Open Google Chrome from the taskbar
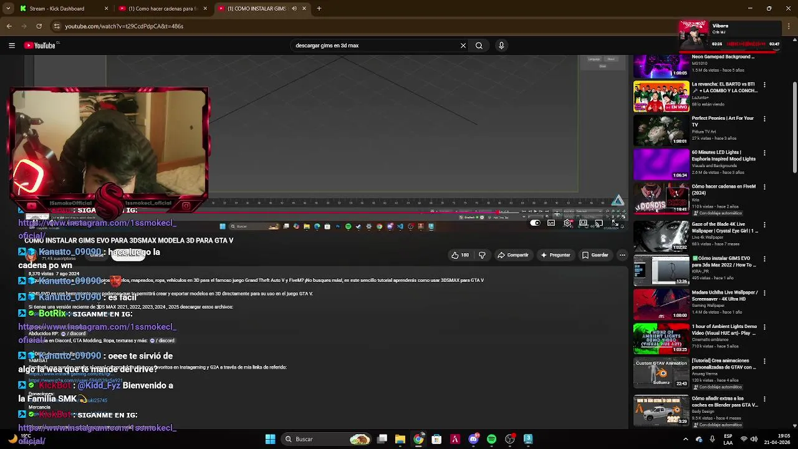The height and width of the screenshot is (449, 798). tap(418, 439)
